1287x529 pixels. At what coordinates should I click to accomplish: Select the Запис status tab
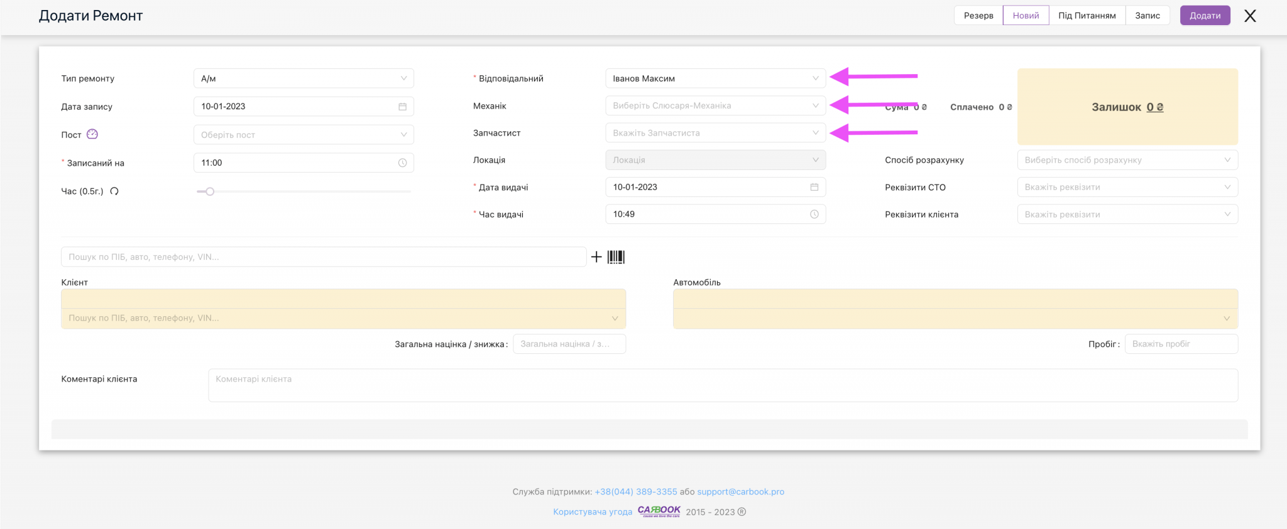(1147, 16)
